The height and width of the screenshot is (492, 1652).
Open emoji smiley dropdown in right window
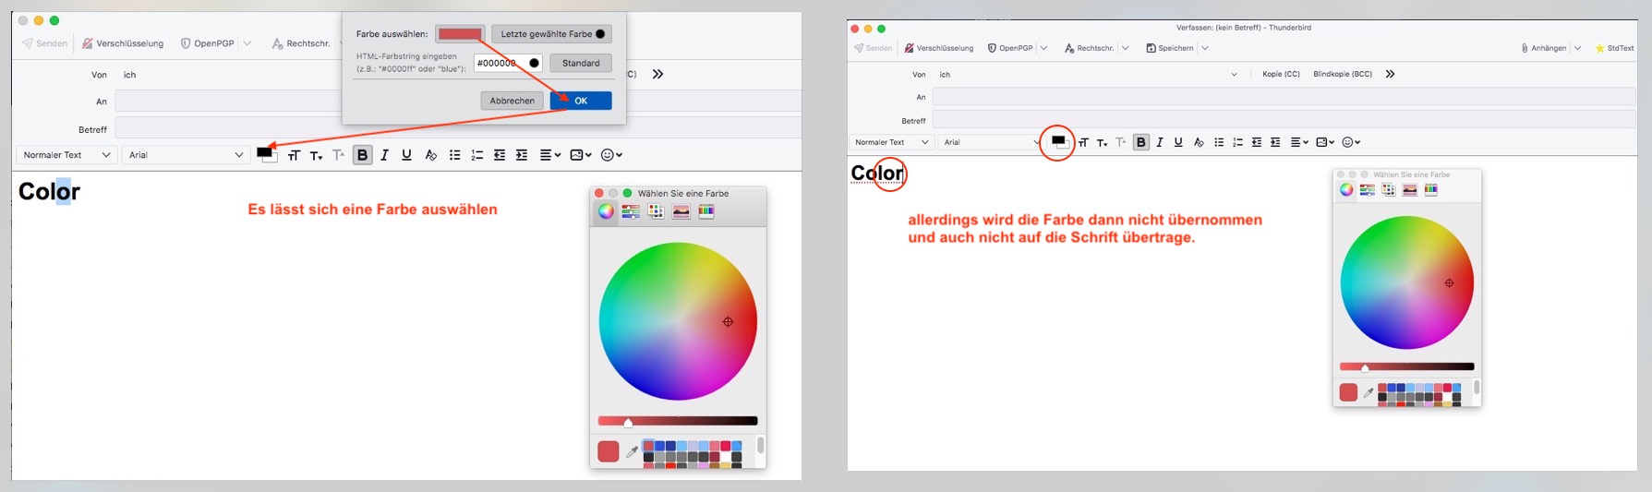[x=1351, y=142]
